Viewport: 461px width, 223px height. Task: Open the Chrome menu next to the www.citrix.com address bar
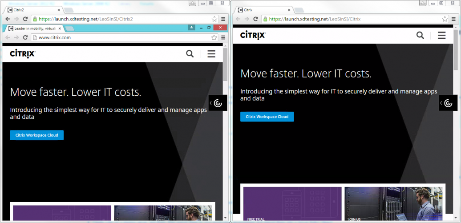223,37
